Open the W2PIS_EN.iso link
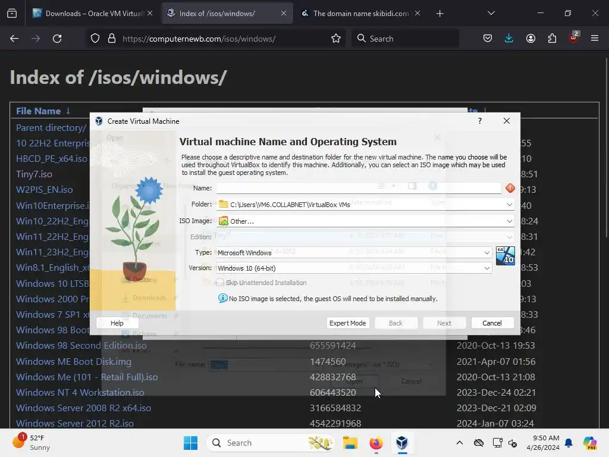 click(x=44, y=190)
